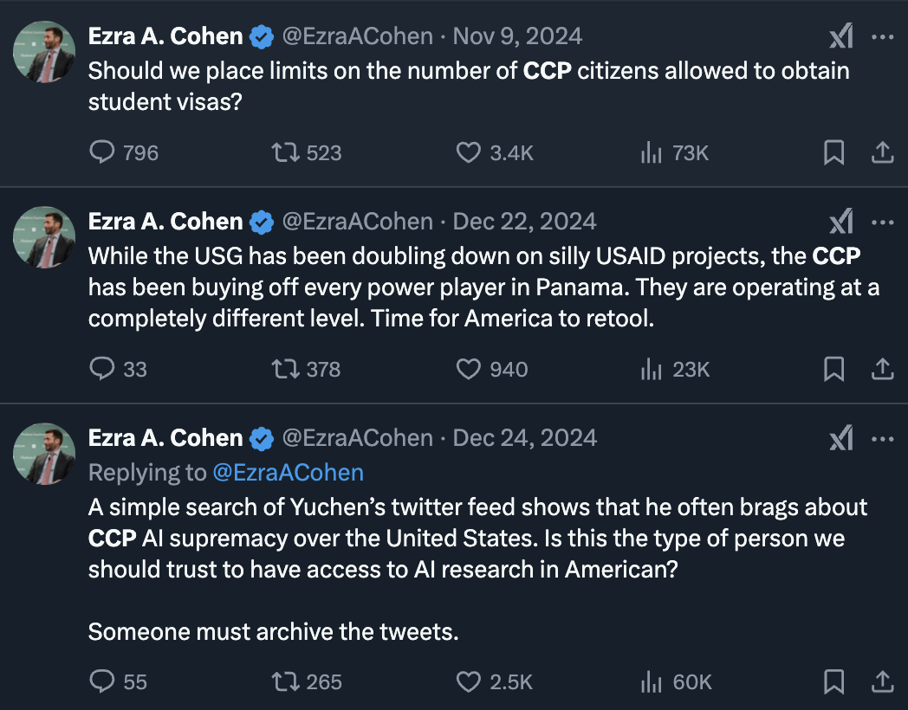Like the tweet with 3.4K likes
This screenshot has width=908, height=710.
pyautogui.click(x=469, y=153)
